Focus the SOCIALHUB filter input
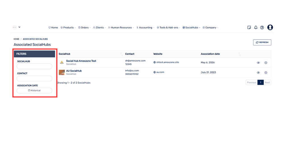 click(34, 66)
